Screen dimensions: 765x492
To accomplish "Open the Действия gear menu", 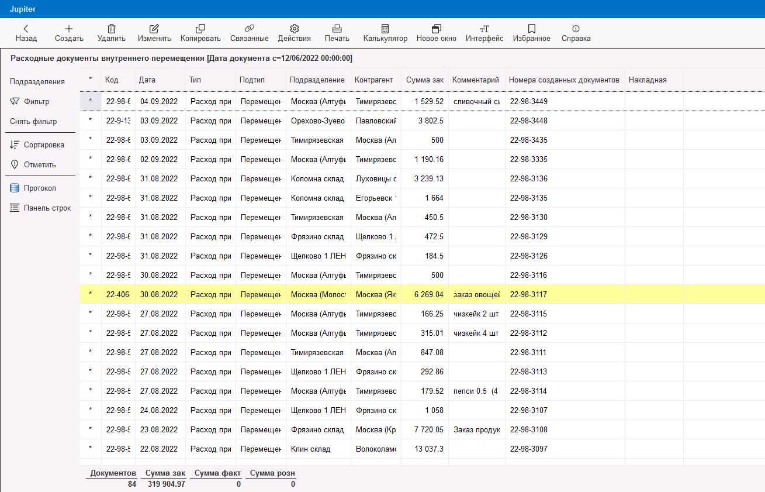I will tap(295, 33).
